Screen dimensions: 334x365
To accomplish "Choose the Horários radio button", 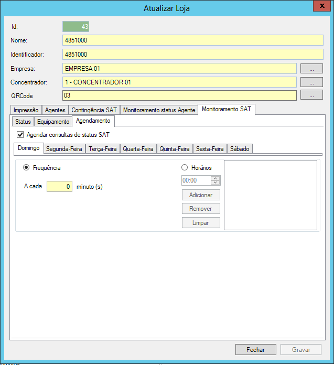I will [x=185, y=168].
